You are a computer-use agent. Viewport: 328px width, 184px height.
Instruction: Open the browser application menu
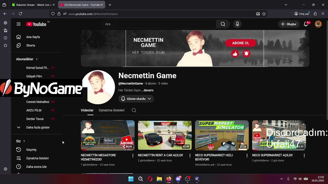coord(323,14)
